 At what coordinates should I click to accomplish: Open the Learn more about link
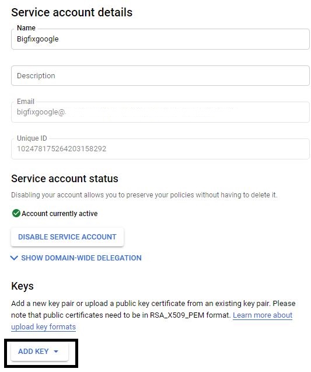click(x=263, y=315)
